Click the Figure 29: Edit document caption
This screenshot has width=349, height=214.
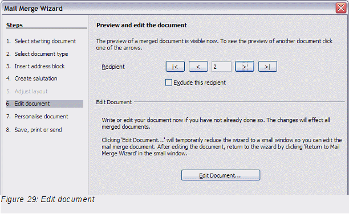click(48, 199)
